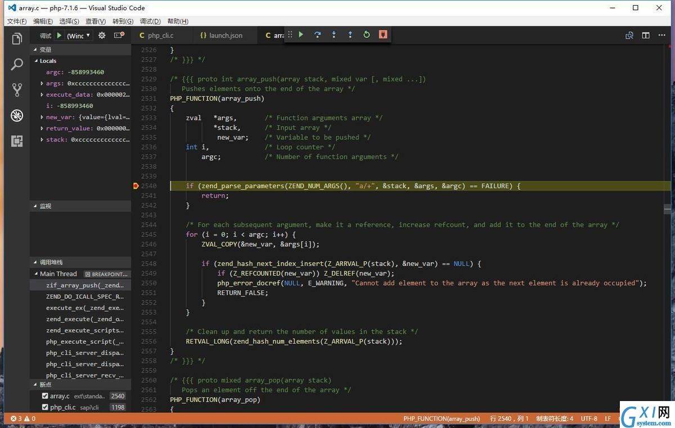The width and height of the screenshot is (675, 428).
Task: Select debug configuration dropdown
Action: [79, 35]
